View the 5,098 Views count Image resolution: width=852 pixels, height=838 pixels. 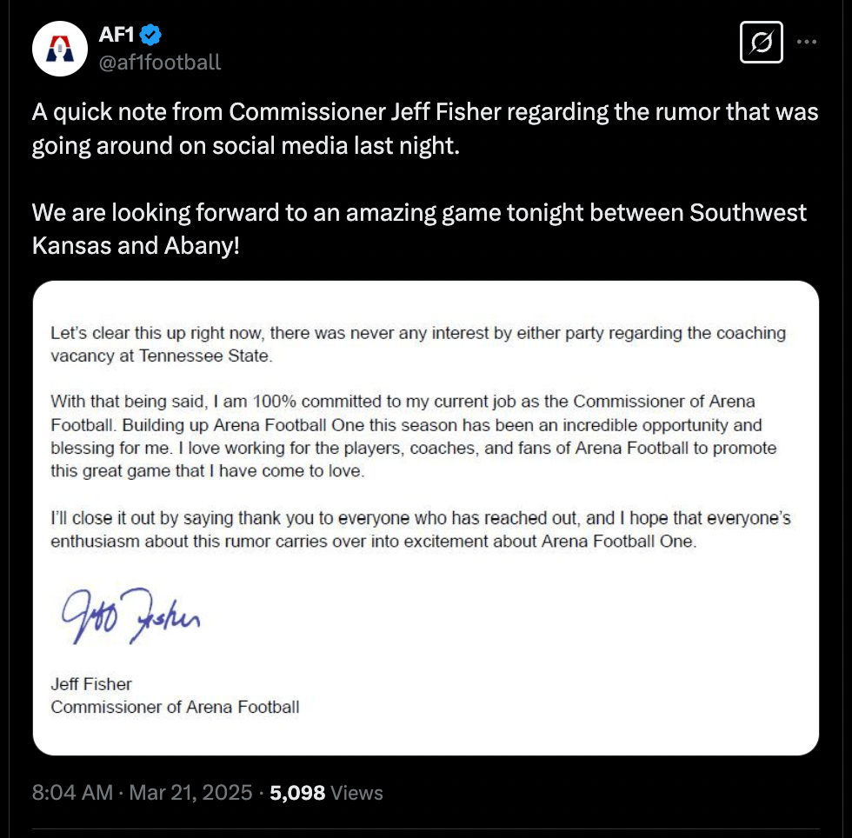coord(326,792)
